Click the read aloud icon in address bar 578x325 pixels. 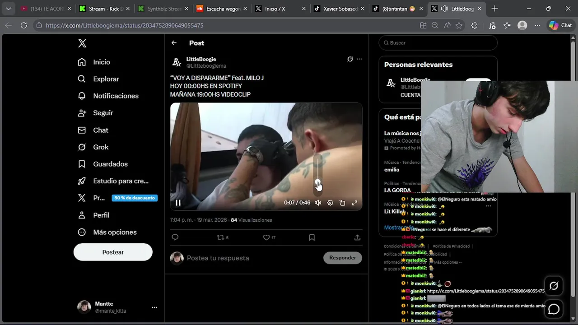(x=447, y=26)
